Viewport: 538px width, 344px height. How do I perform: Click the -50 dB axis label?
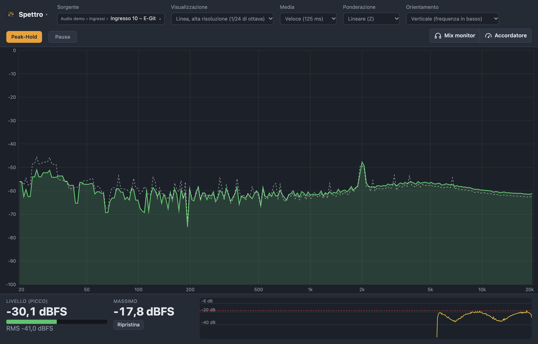(x=12, y=167)
